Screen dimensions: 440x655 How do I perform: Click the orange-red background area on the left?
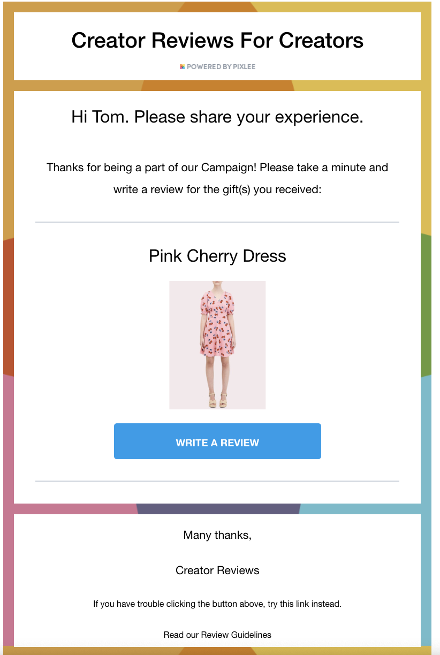tap(6, 305)
